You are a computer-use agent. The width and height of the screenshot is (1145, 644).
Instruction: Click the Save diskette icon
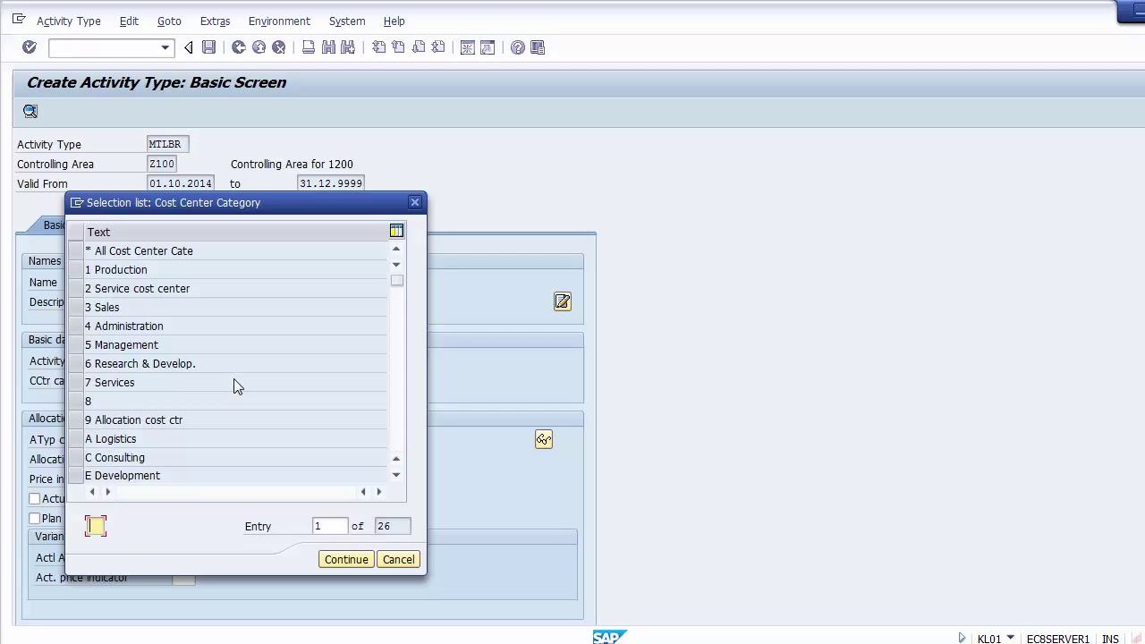click(x=208, y=47)
